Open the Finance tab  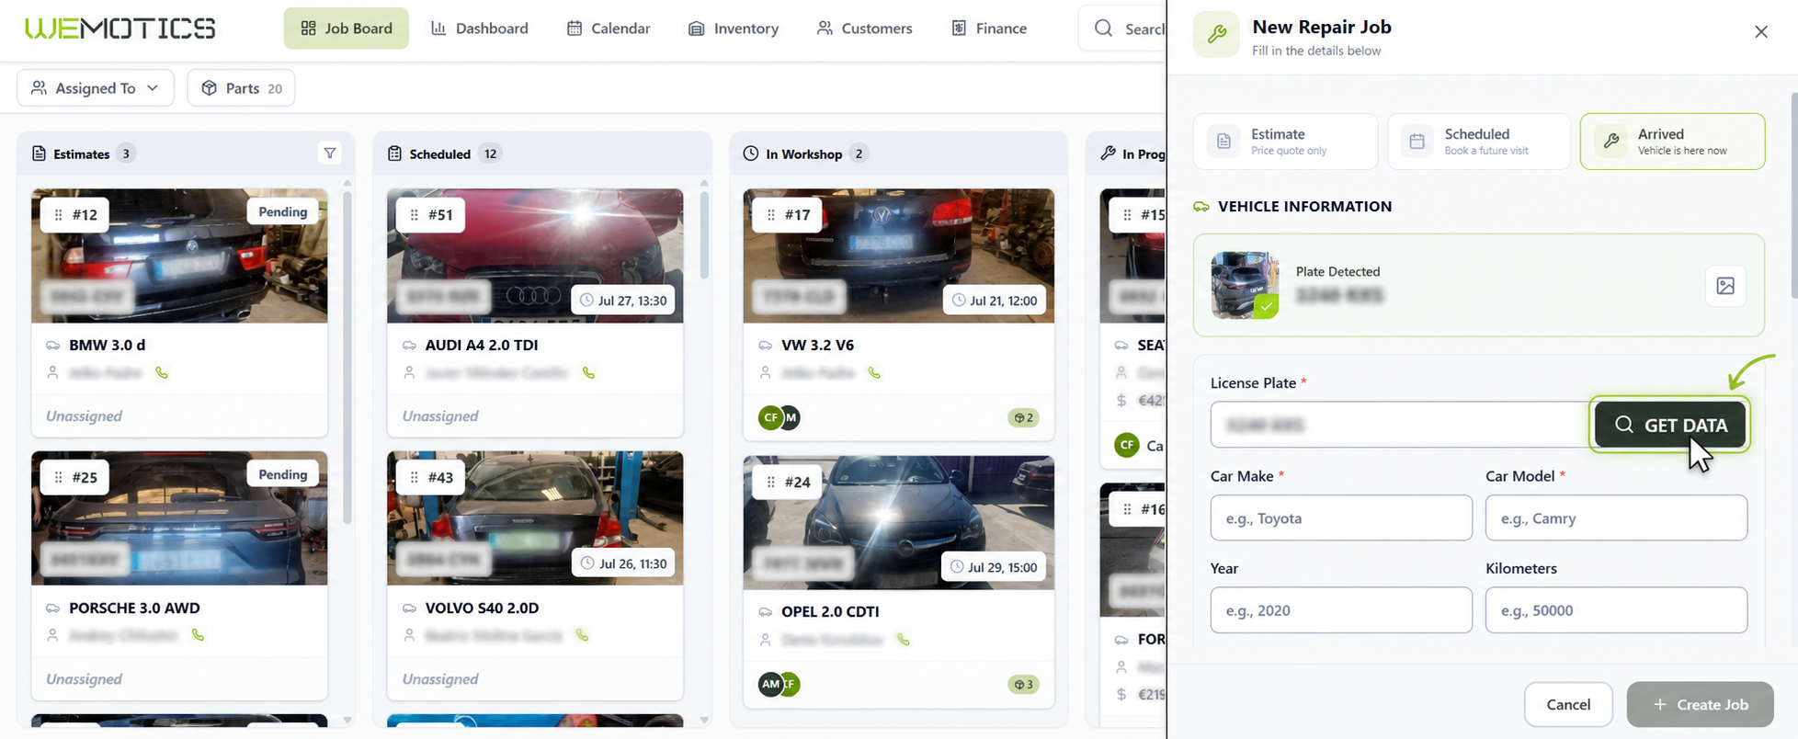989,28
